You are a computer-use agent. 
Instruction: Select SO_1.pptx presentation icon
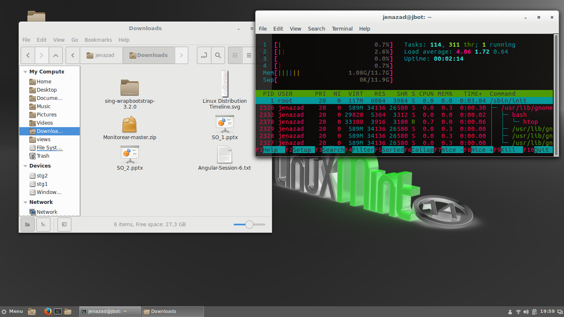coord(225,123)
